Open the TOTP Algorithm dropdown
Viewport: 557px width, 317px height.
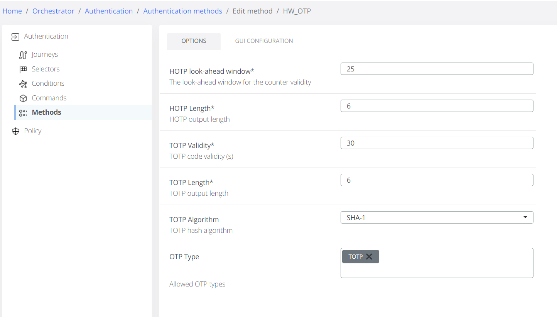(x=437, y=217)
